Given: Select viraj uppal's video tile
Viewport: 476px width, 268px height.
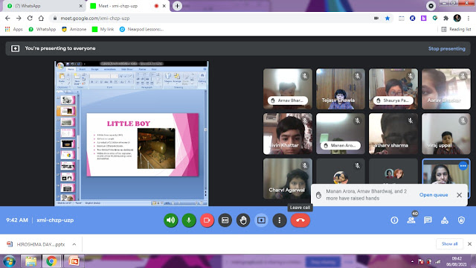Looking at the screenshot, I should tap(446, 134).
